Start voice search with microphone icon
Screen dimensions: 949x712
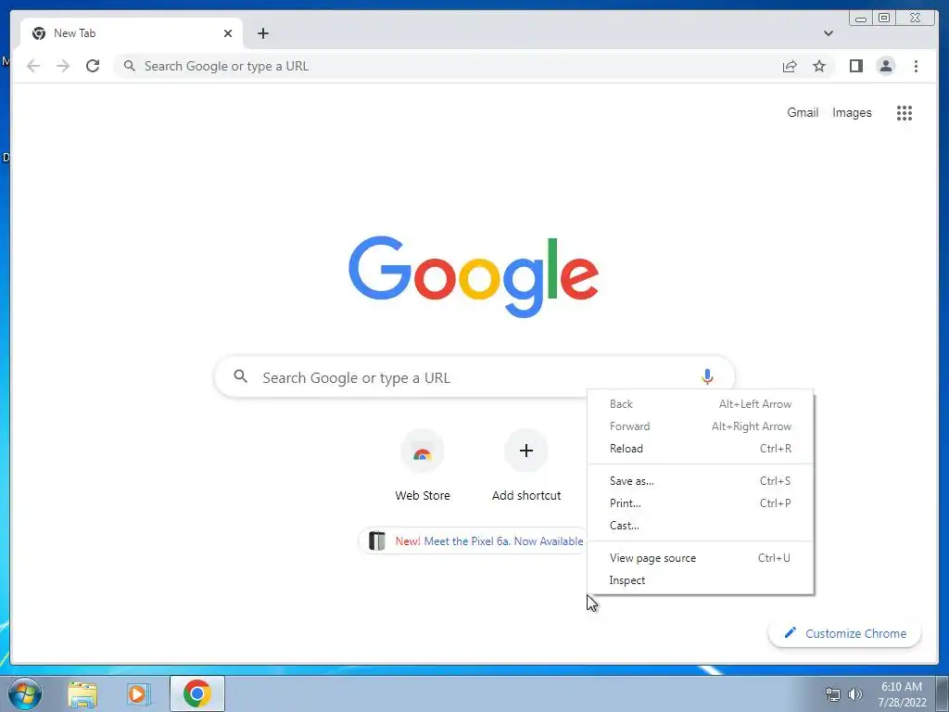[707, 376]
